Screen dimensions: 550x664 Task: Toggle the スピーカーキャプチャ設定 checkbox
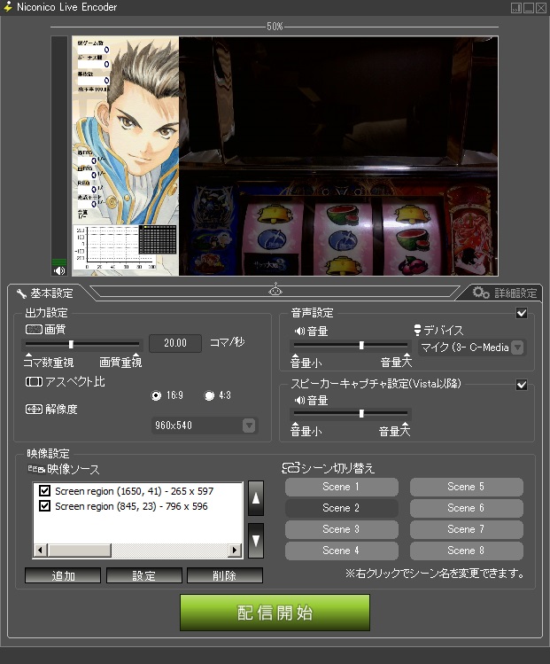coord(522,385)
